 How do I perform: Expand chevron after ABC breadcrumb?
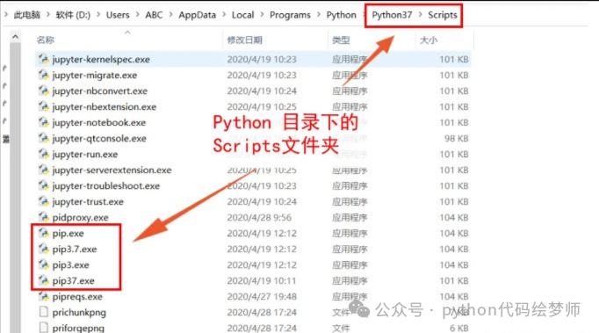click(x=170, y=15)
